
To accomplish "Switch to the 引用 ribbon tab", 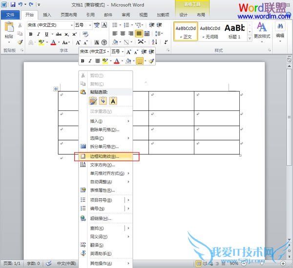I will coord(90,15).
